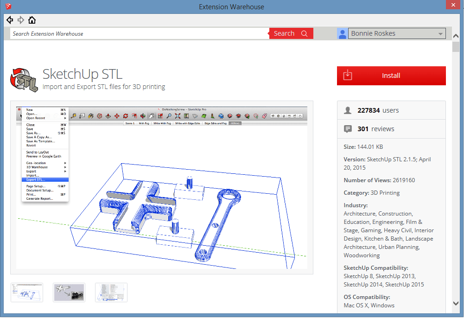Select the second thumbnail showing a 3D print

tap(69, 293)
